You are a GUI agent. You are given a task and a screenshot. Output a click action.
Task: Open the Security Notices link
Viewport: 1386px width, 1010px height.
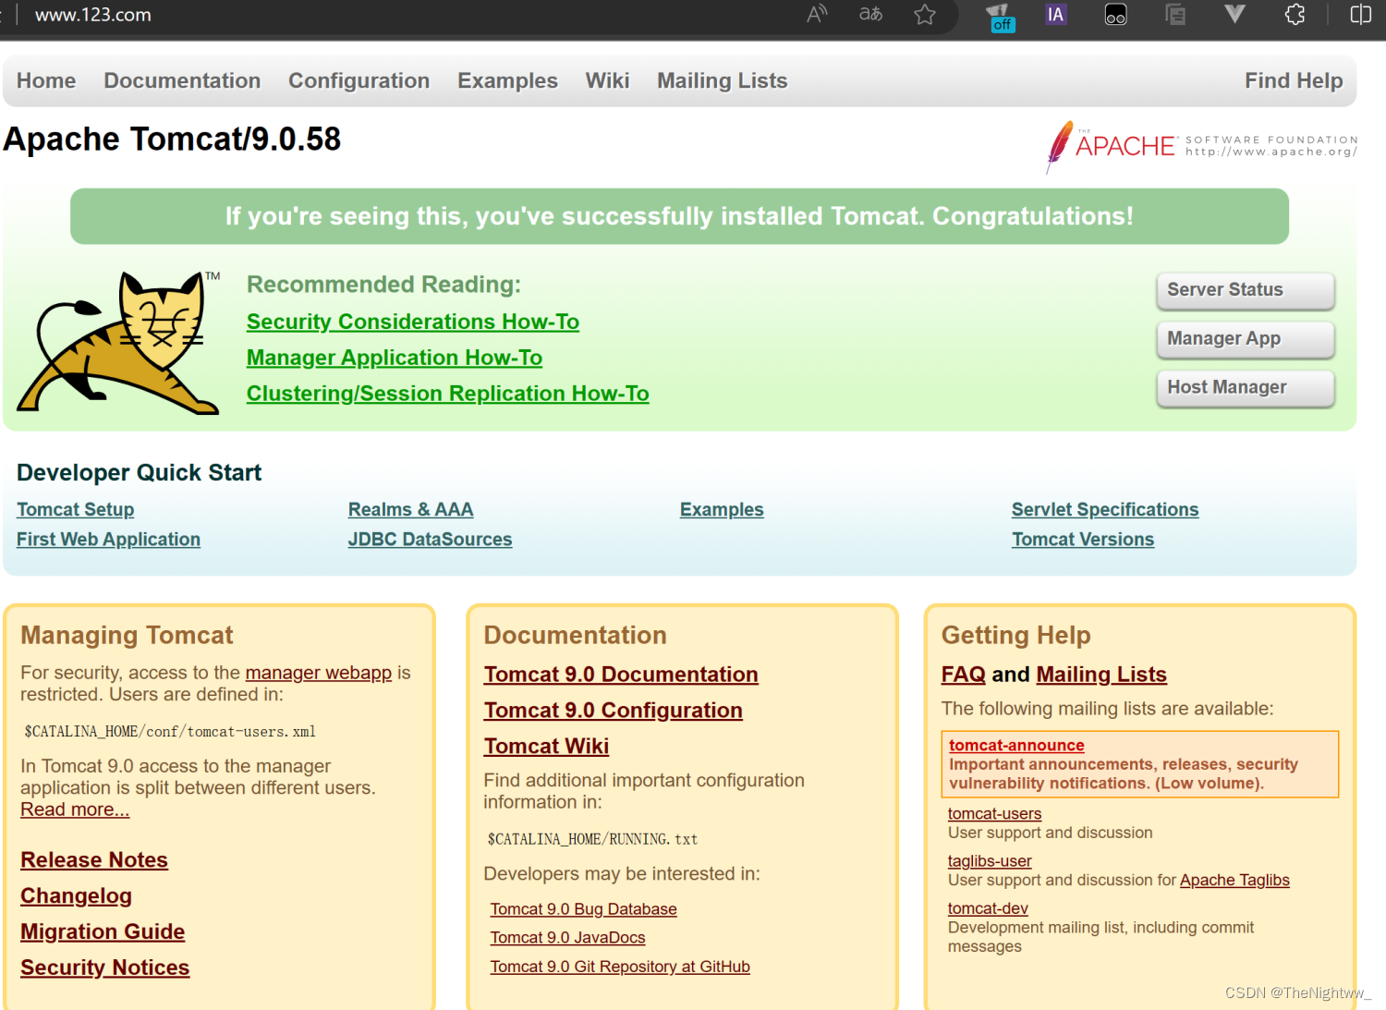point(105,968)
